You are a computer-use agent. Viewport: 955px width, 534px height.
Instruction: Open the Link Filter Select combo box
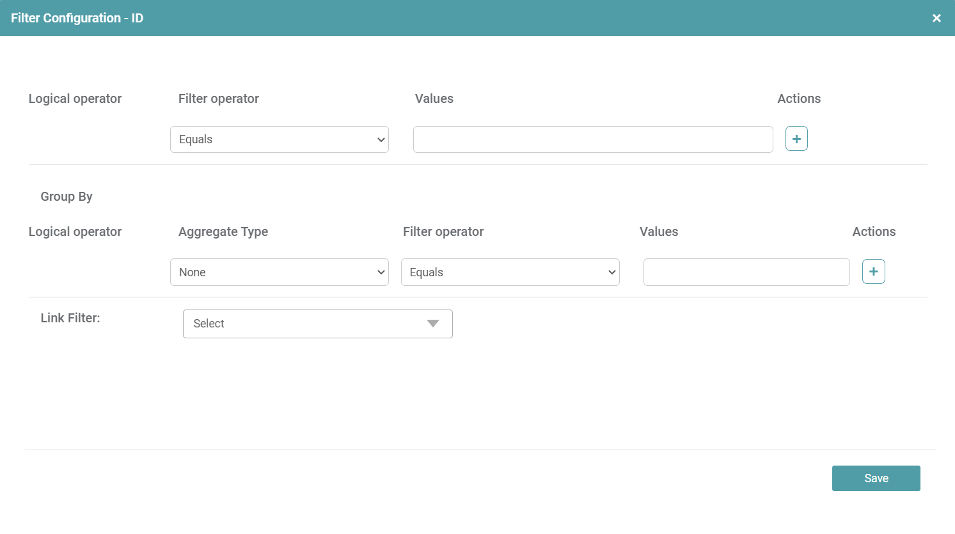click(x=317, y=324)
